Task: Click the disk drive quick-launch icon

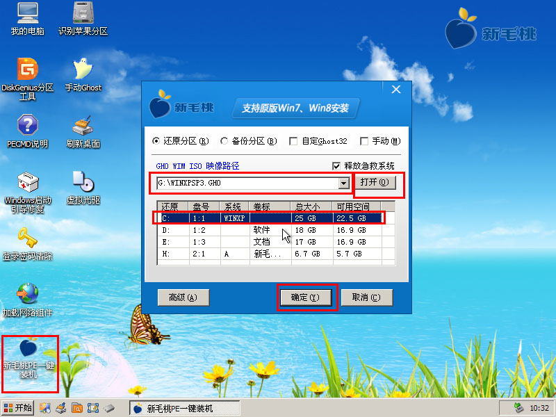Action: (109, 408)
